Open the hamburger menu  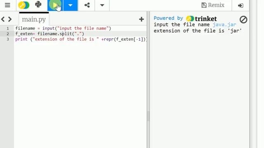(x=7, y=5)
